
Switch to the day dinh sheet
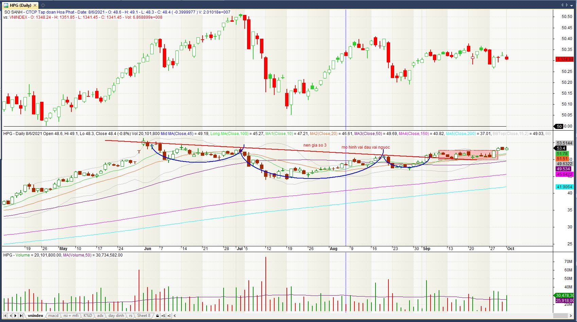116,316
